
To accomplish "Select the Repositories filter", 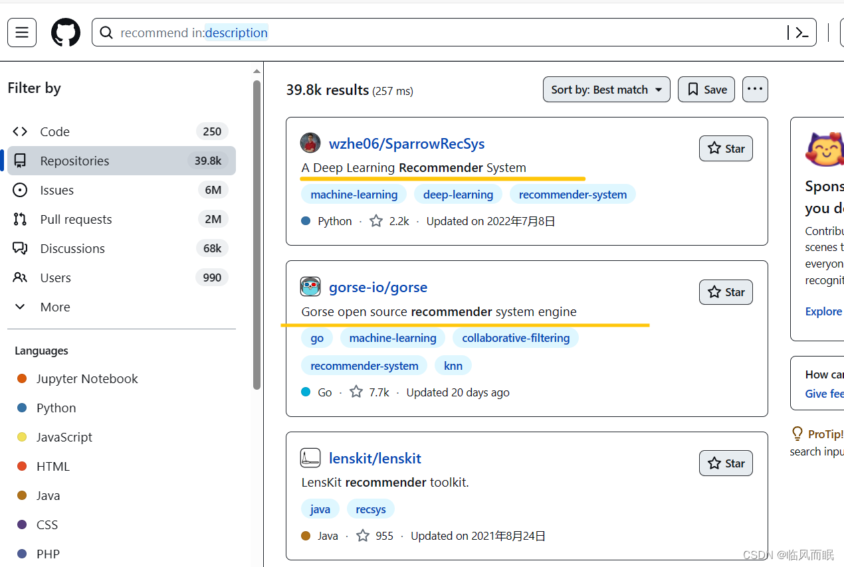I will (x=121, y=161).
